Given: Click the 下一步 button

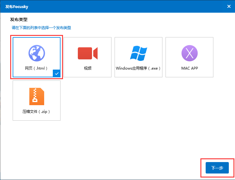Looking at the screenshot, I should [217, 168].
